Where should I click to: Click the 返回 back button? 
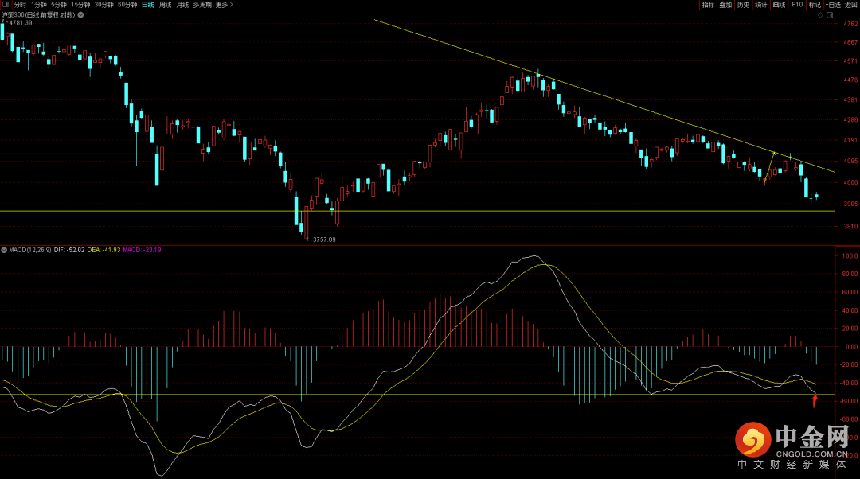click(850, 5)
